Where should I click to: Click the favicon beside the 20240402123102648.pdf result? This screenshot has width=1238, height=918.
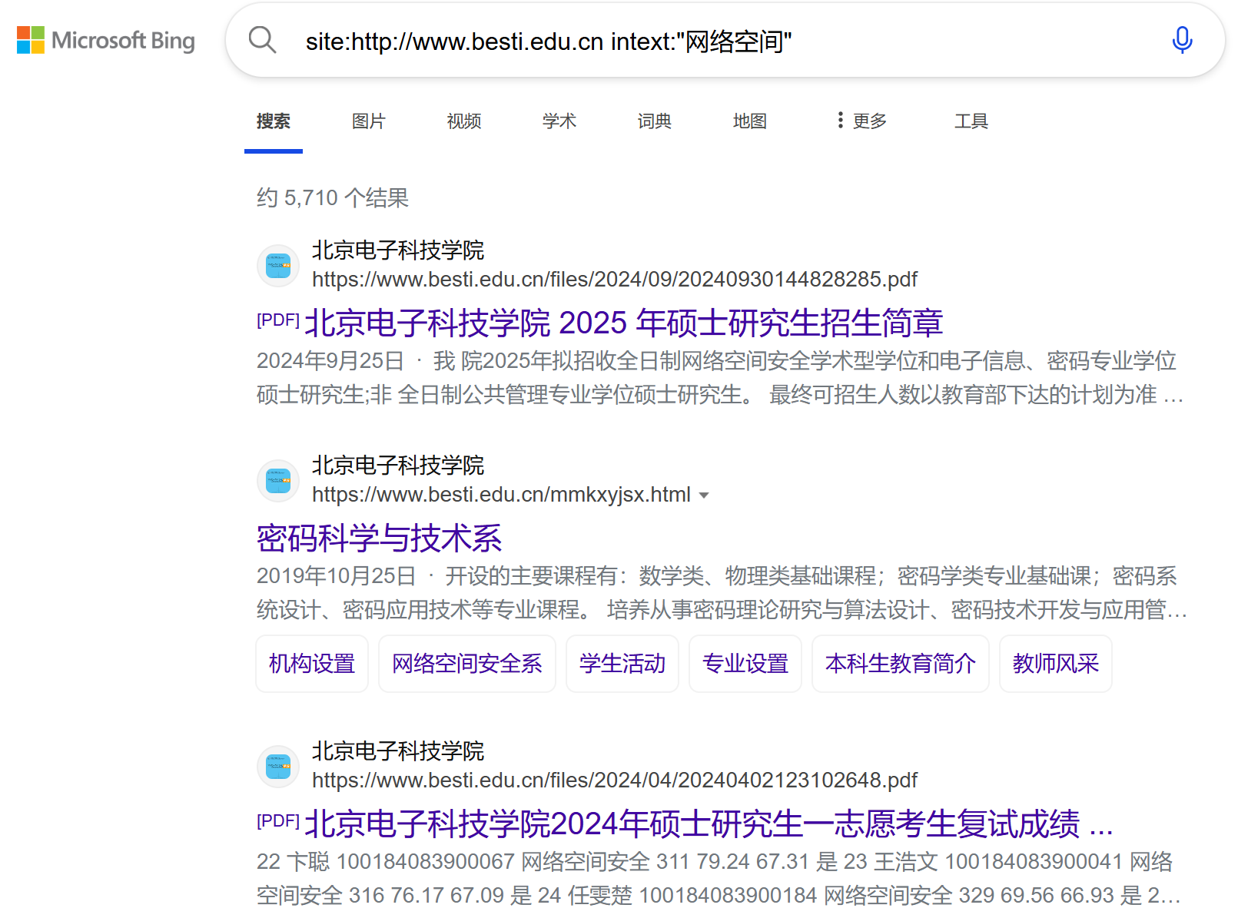pyautogui.click(x=277, y=767)
